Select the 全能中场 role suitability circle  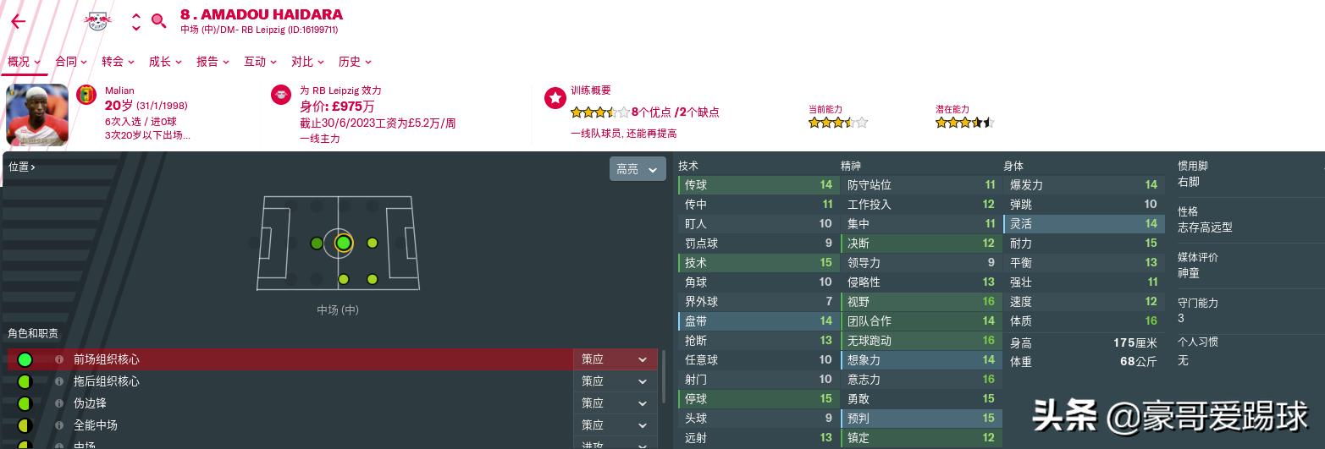pyautogui.click(x=25, y=425)
